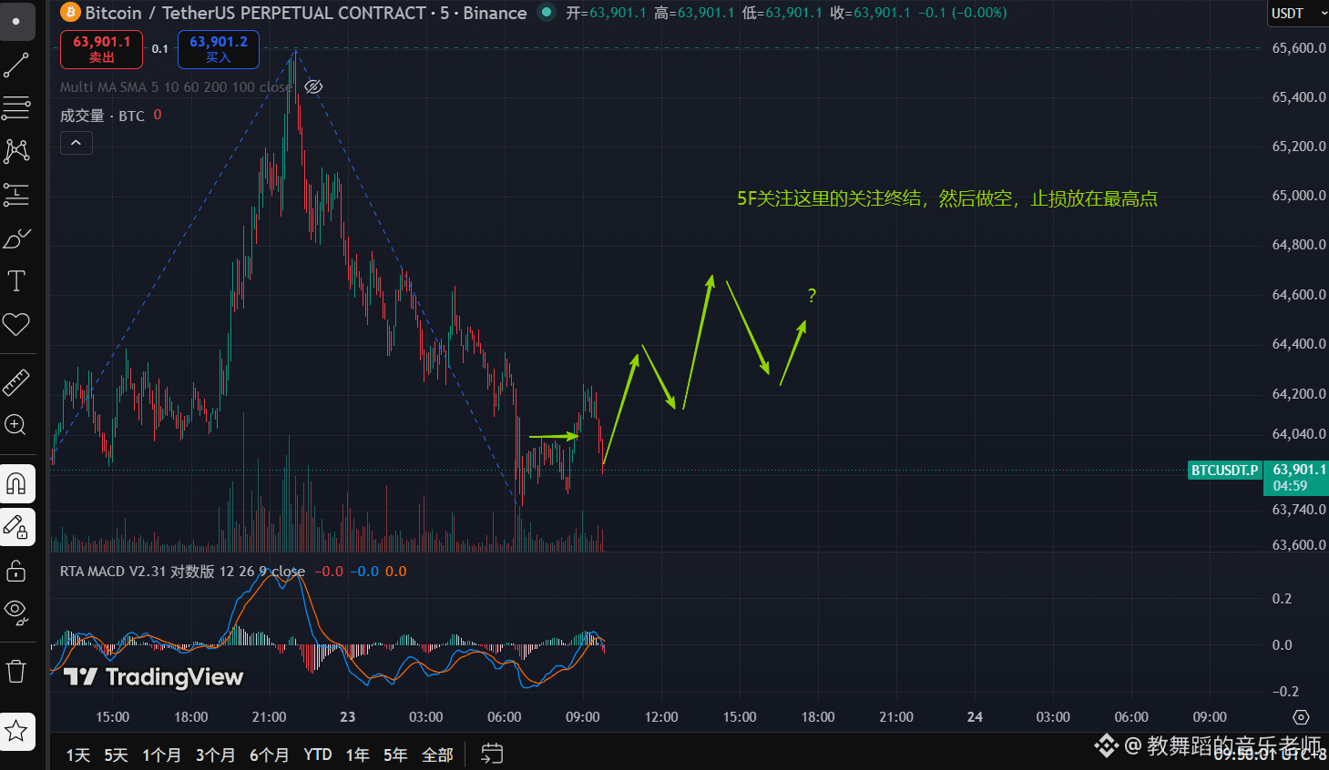Select the 5天 time range
This screenshot has width=1329, height=770.
[x=116, y=755]
